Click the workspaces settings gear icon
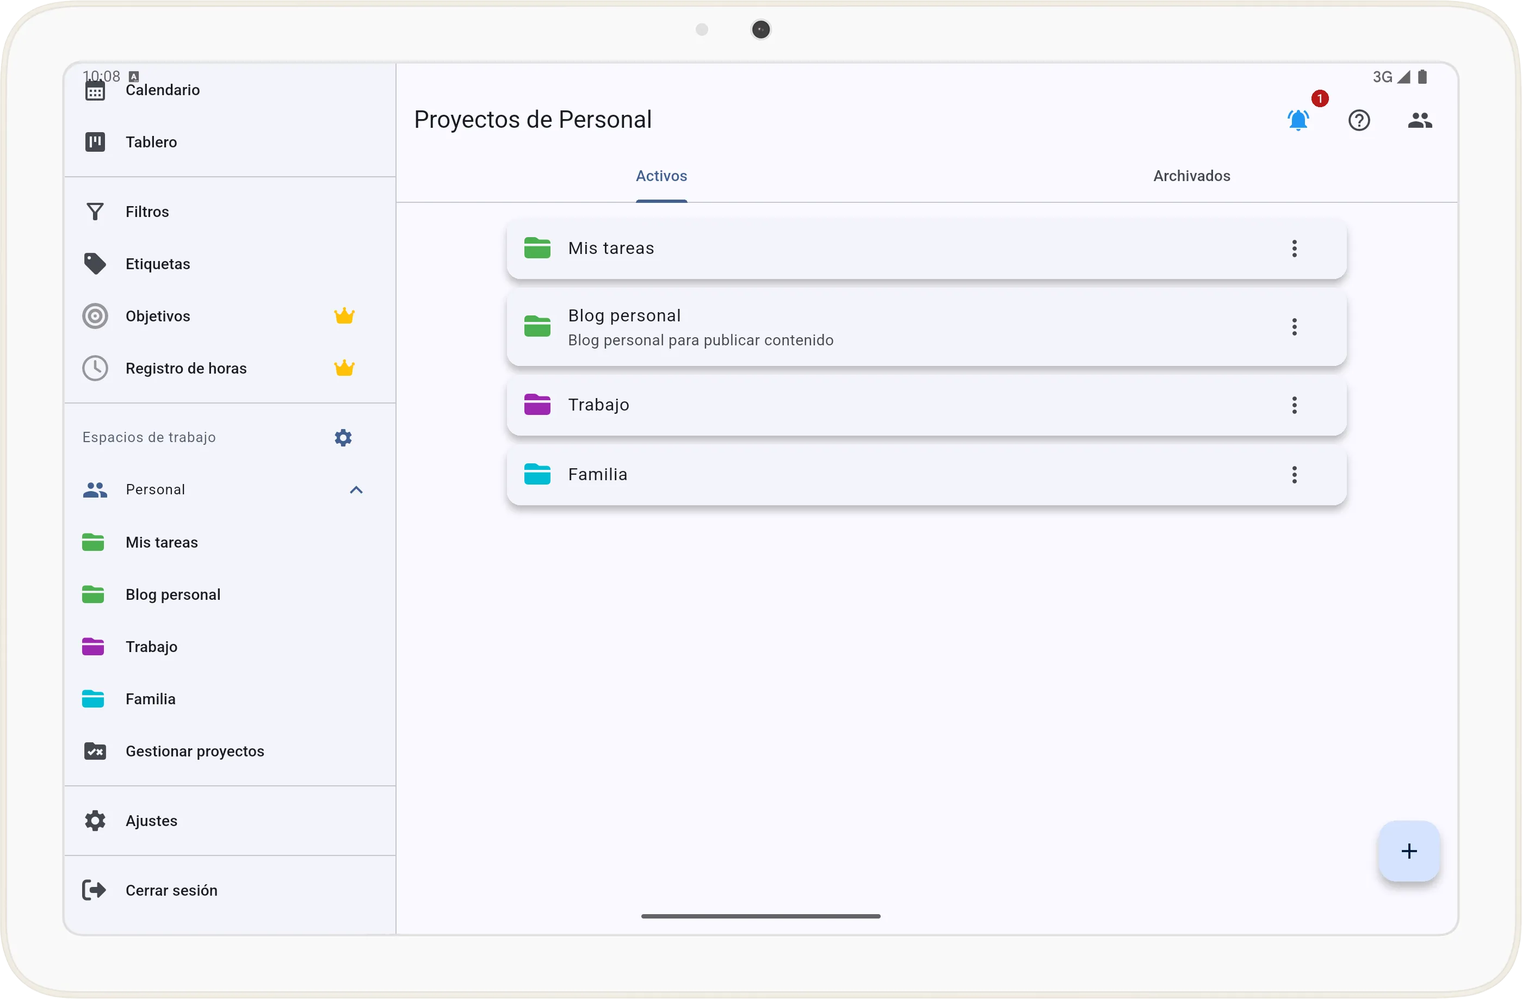Image resolution: width=1522 pixels, height=999 pixels. (x=343, y=438)
